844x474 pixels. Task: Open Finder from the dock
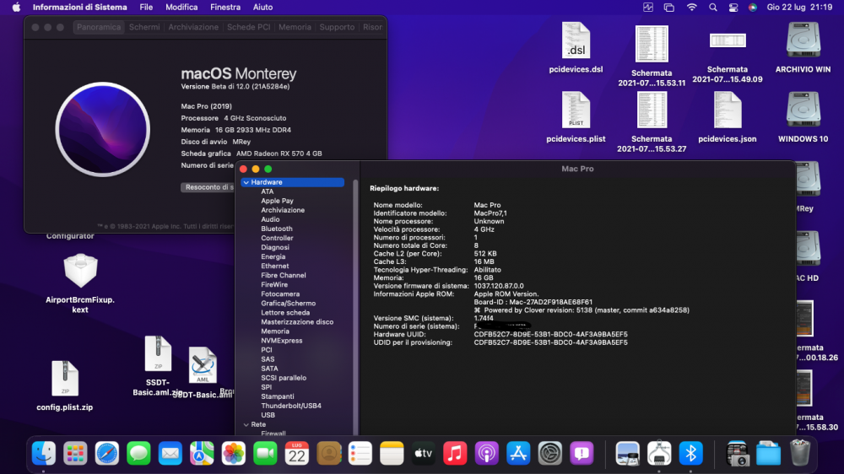[44, 454]
